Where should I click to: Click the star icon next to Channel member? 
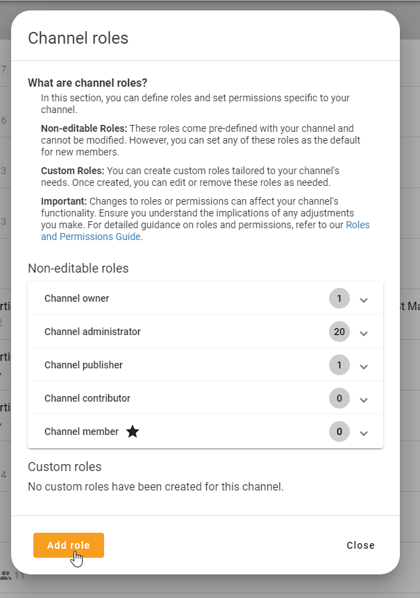[132, 432]
